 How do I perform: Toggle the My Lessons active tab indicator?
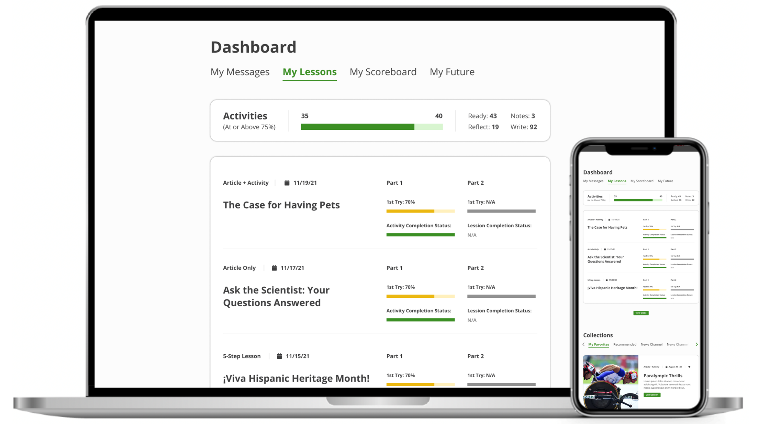pos(309,71)
